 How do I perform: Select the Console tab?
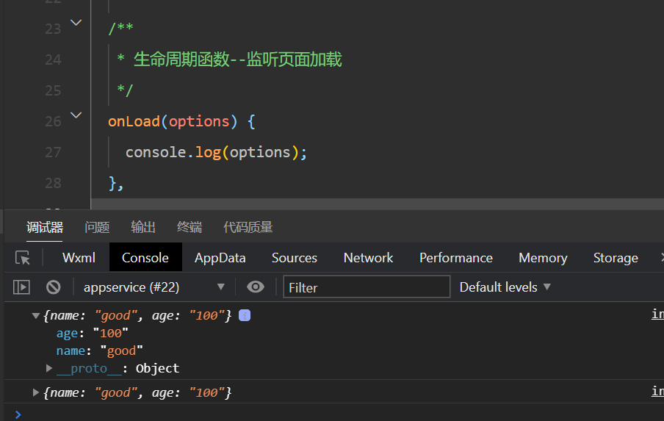[x=145, y=257]
